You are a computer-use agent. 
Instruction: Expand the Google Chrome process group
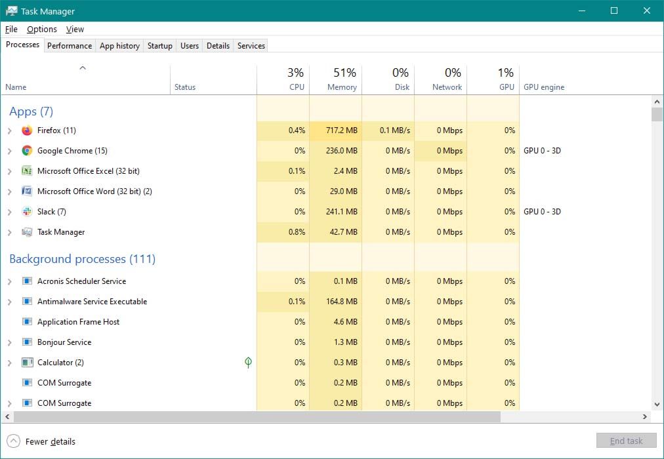9,151
